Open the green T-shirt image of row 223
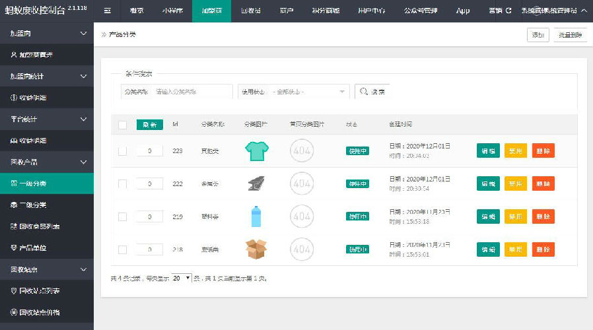Screen dimensions: 593x330 tap(257, 151)
